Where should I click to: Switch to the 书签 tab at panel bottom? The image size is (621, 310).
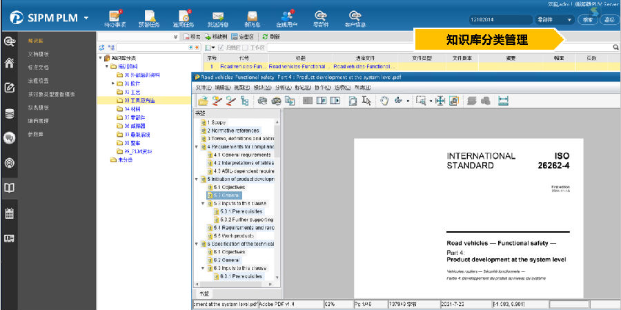(x=204, y=293)
